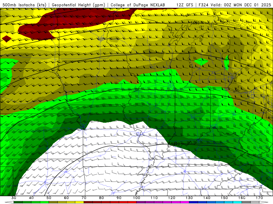Click the purple 100-105 kt legend swatch
Screen dimensions: 273x204
point(141,202)
